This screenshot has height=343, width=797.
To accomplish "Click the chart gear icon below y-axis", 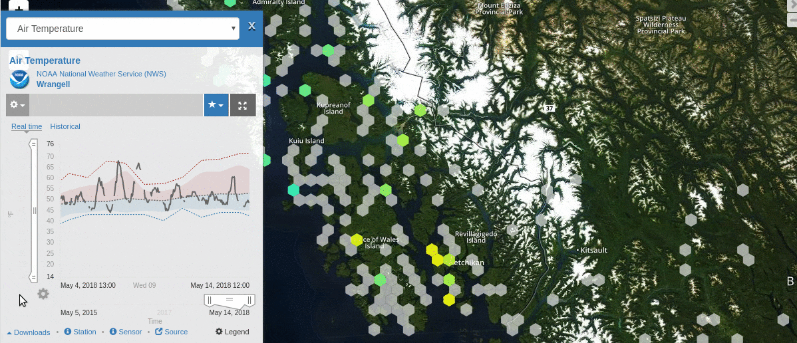I will click(43, 293).
